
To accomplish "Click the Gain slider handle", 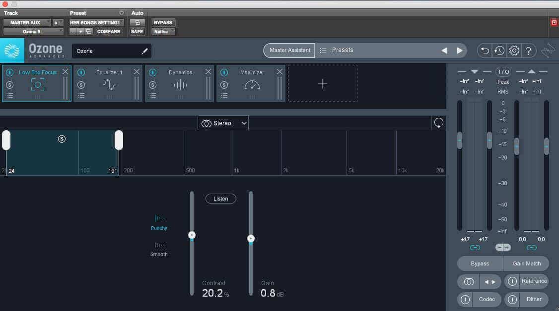I will (x=251, y=238).
